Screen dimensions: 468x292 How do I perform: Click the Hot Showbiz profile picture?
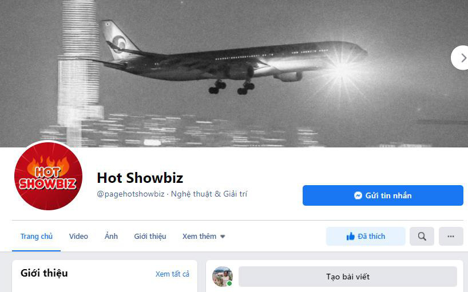tap(48, 176)
